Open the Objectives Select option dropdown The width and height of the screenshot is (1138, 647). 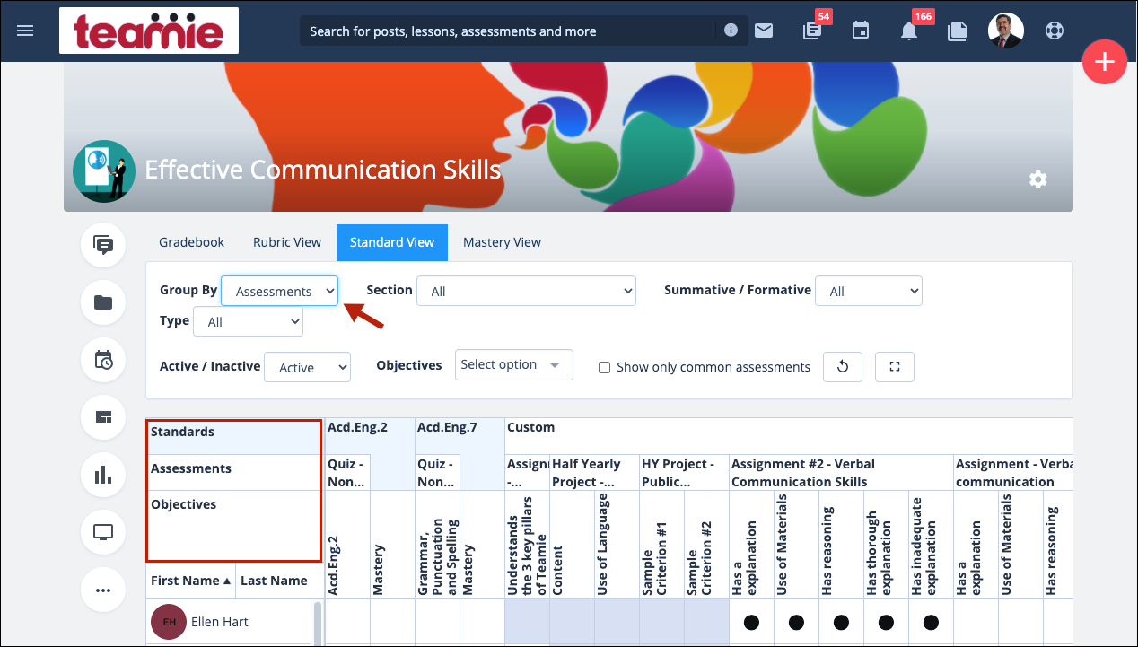click(514, 364)
